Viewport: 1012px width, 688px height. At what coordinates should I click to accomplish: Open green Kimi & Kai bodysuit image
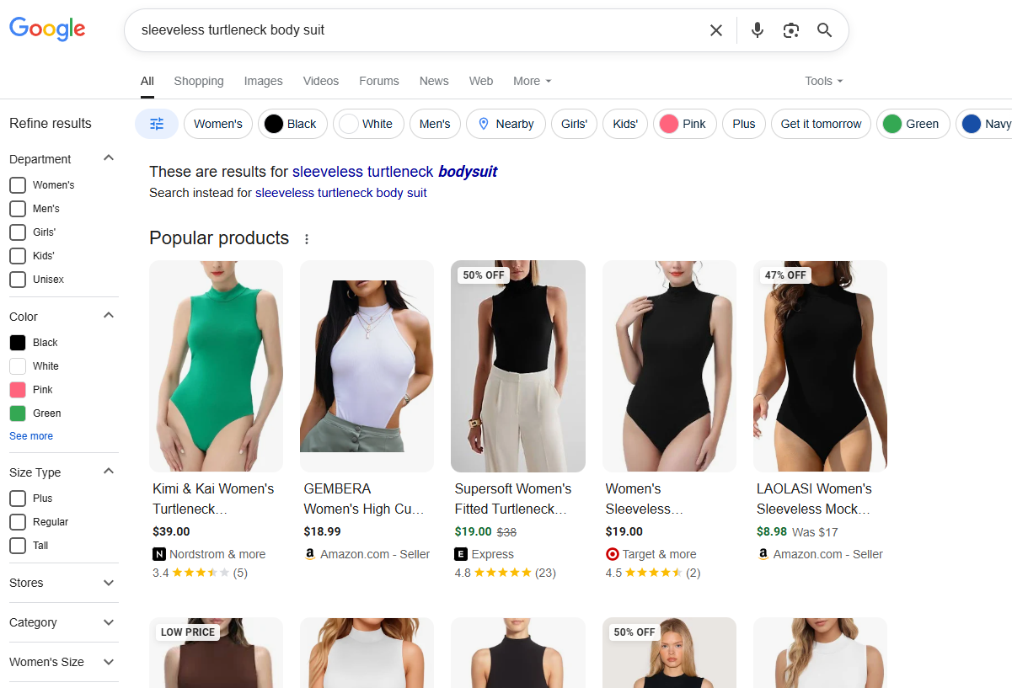click(x=216, y=365)
